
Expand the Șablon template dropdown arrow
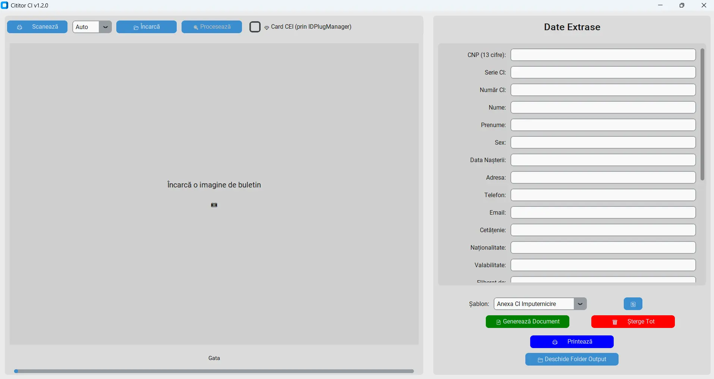click(580, 304)
